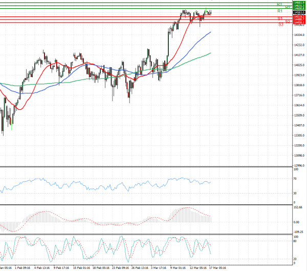Click price axis value 13098.0

(299, 156)
